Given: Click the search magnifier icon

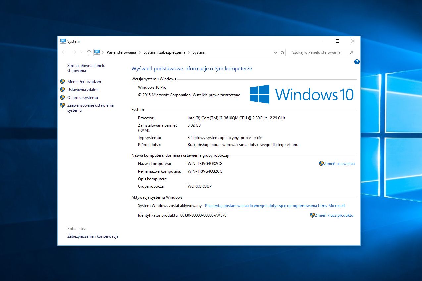Looking at the screenshot, I should (352, 52).
